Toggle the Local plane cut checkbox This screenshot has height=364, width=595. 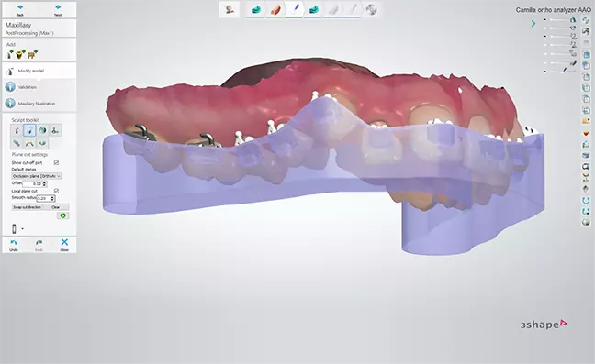(56, 191)
